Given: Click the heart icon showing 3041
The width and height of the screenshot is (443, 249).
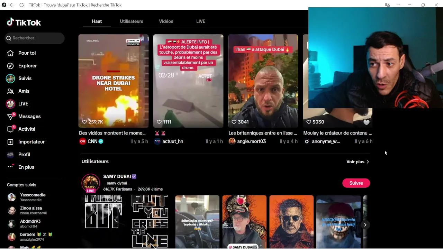Looking at the screenshot, I should (234, 122).
